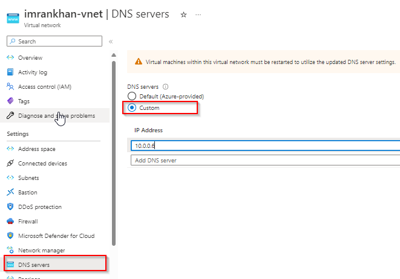Click the Diagnose wrench icon
400x279 pixels.
pyautogui.click(x=10, y=115)
